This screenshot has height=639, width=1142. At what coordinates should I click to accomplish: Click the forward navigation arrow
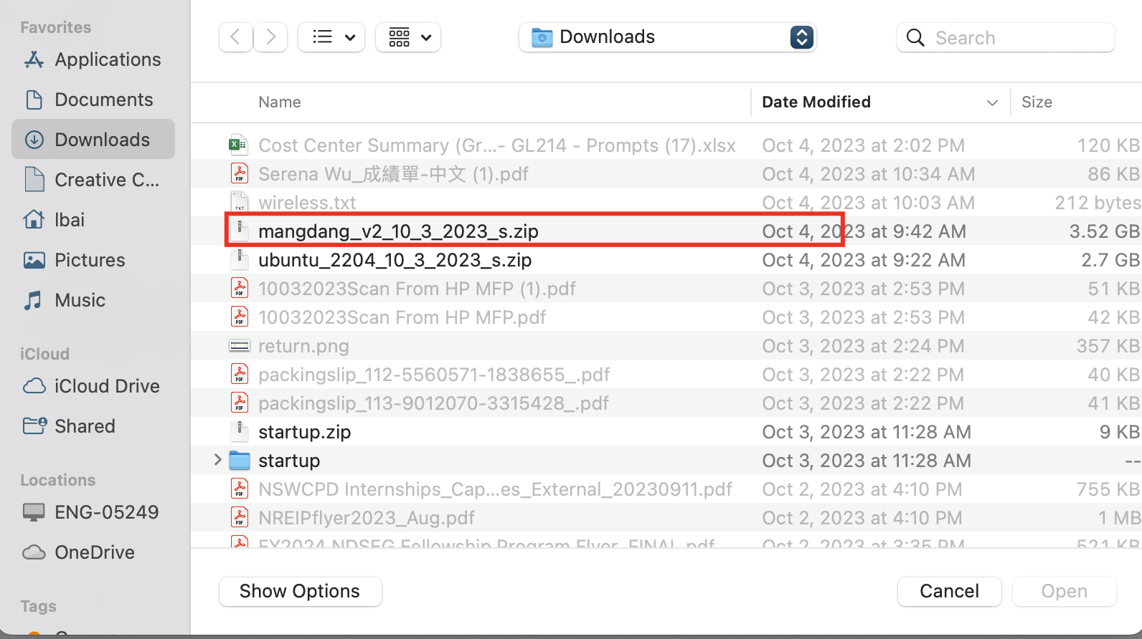tap(270, 37)
